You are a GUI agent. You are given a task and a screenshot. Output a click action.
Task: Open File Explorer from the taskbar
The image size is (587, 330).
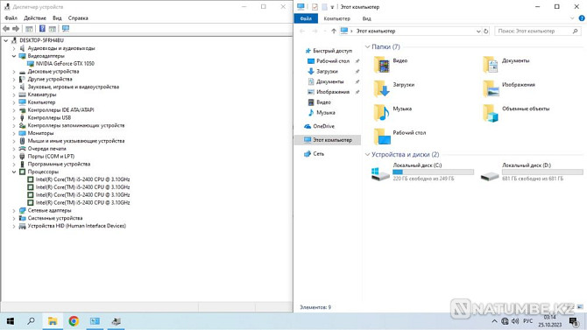click(53, 321)
